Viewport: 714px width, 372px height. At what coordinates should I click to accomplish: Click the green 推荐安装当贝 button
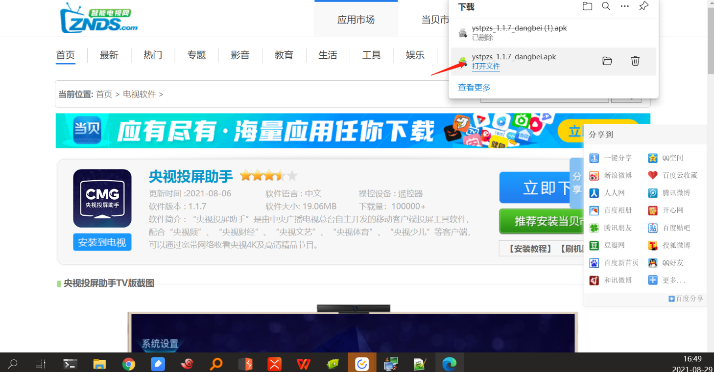pos(542,222)
